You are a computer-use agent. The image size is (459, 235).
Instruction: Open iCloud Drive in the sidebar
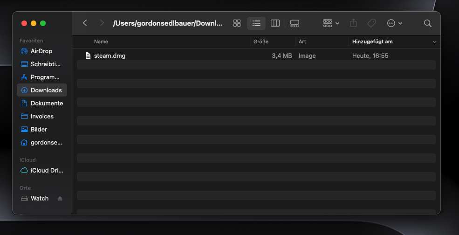click(x=42, y=170)
